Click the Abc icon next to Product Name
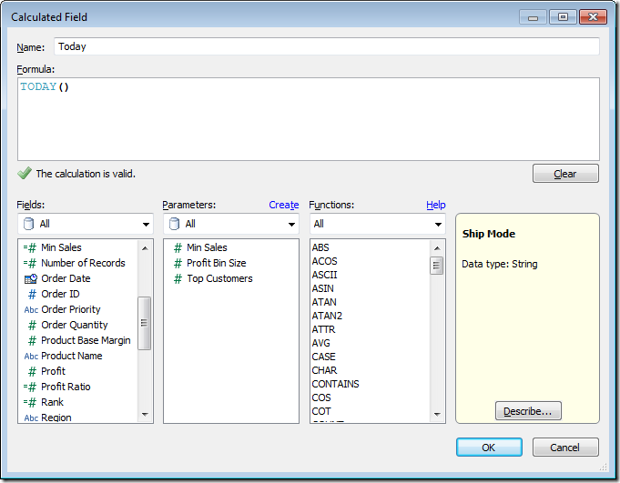Screen dimensions: 620x483 (31, 356)
